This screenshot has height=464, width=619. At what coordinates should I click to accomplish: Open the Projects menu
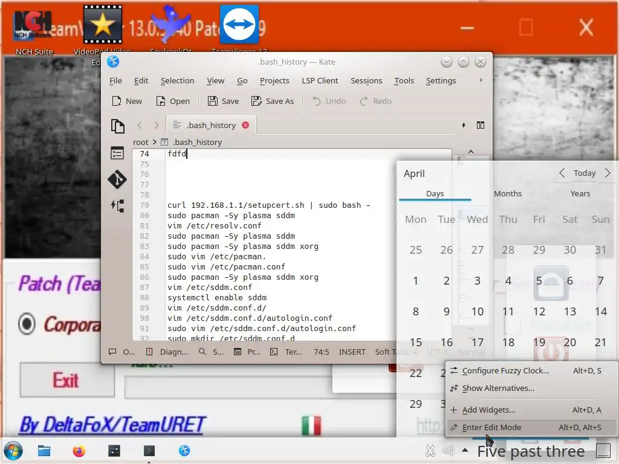[x=274, y=80]
